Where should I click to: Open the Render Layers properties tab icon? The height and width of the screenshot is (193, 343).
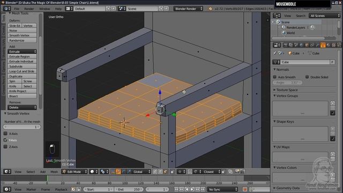[290, 45]
